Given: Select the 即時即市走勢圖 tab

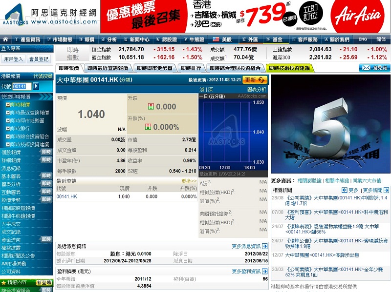Looking at the screenshot, I should tap(154, 68).
